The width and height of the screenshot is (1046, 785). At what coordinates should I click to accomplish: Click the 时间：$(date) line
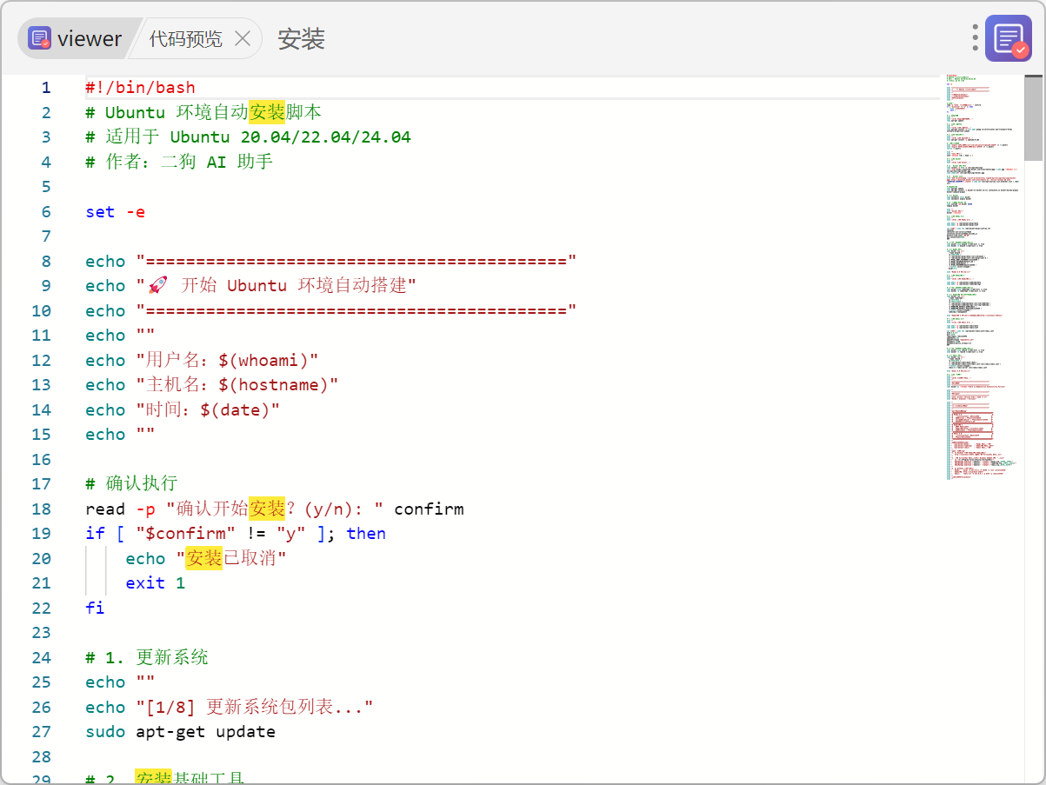(183, 410)
